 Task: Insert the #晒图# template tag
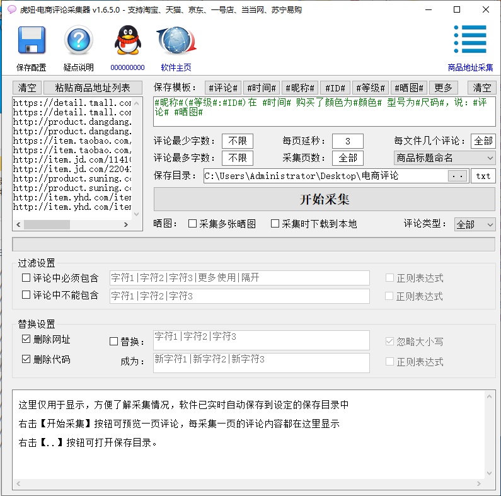(x=410, y=88)
